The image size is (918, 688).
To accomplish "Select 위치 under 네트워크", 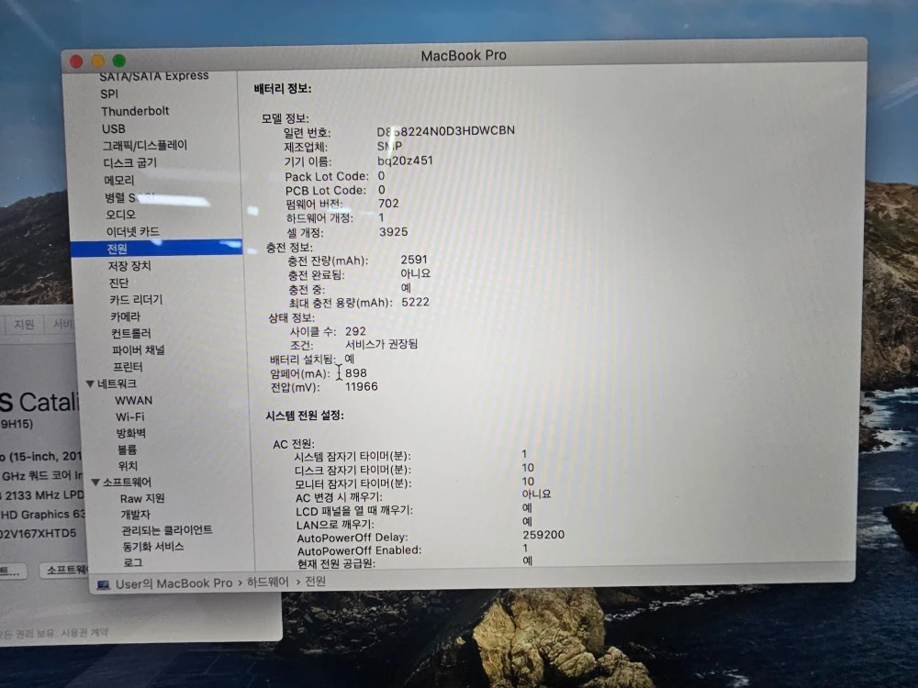I will pos(128,466).
